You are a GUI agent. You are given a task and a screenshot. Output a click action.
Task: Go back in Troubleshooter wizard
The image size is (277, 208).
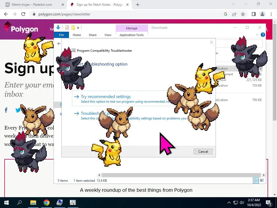[59, 44]
